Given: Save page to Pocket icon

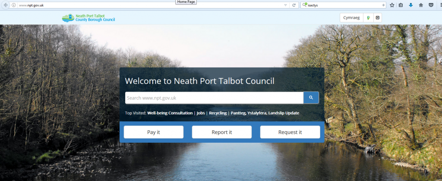Looking at the screenshot, I should click(x=431, y=5).
